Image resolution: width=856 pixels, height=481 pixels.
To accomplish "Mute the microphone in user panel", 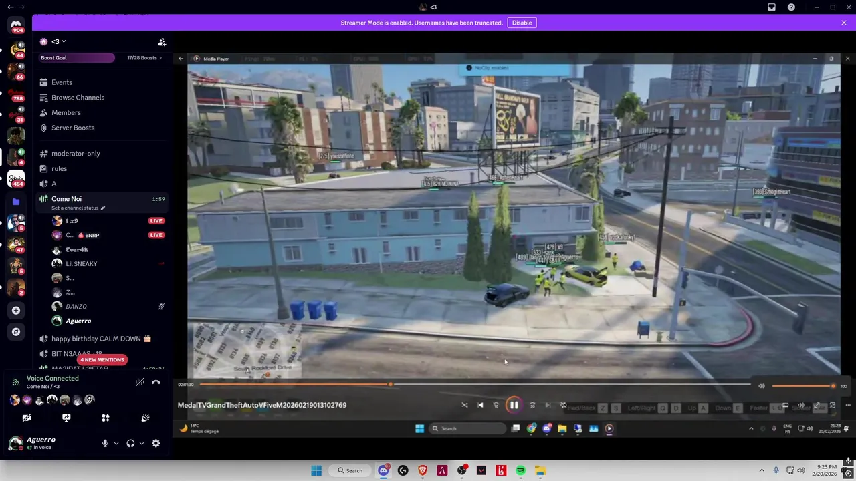I will pyautogui.click(x=105, y=443).
